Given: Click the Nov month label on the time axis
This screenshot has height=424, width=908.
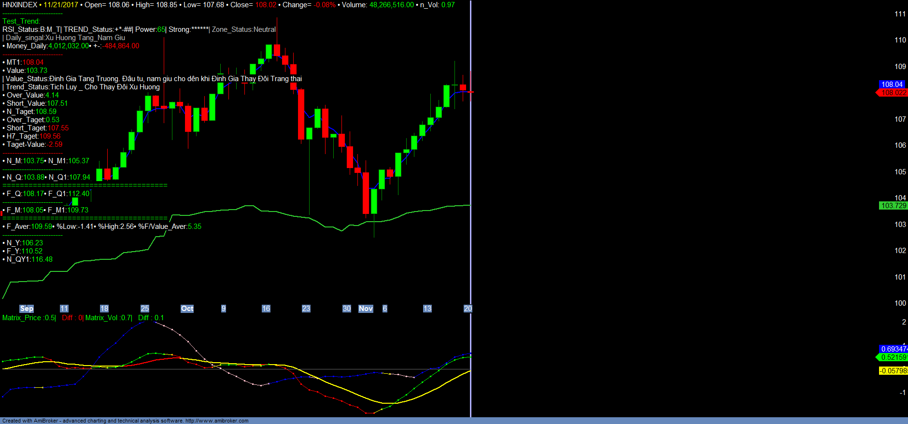Looking at the screenshot, I should [366, 309].
